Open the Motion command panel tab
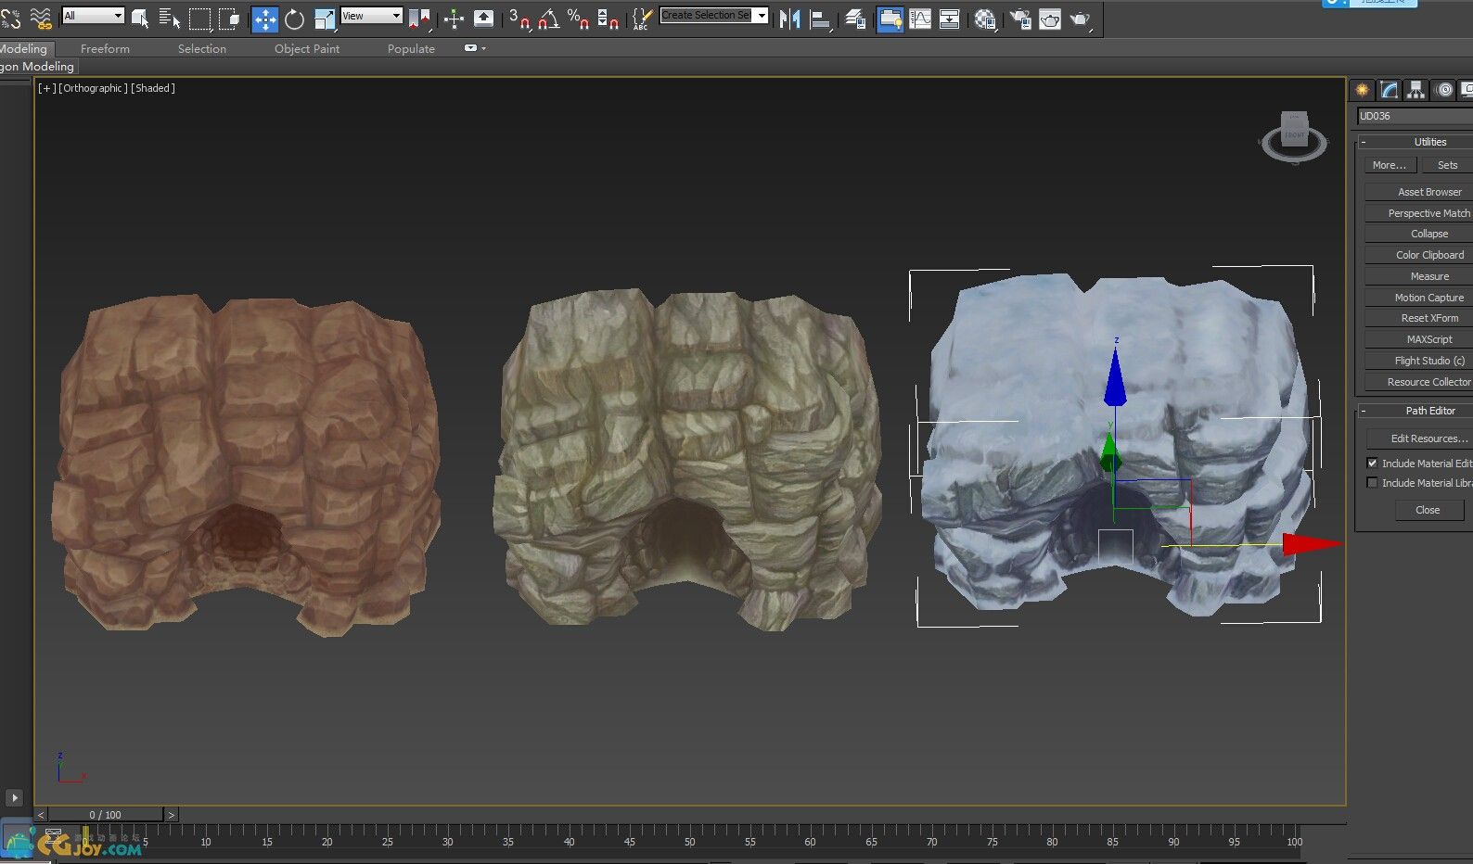 point(1444,90)
